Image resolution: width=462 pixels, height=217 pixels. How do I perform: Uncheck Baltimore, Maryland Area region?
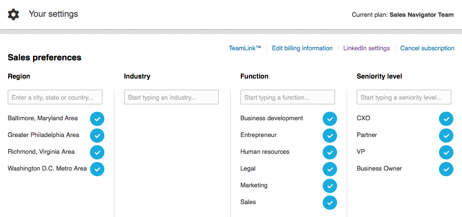pos(97,119)
